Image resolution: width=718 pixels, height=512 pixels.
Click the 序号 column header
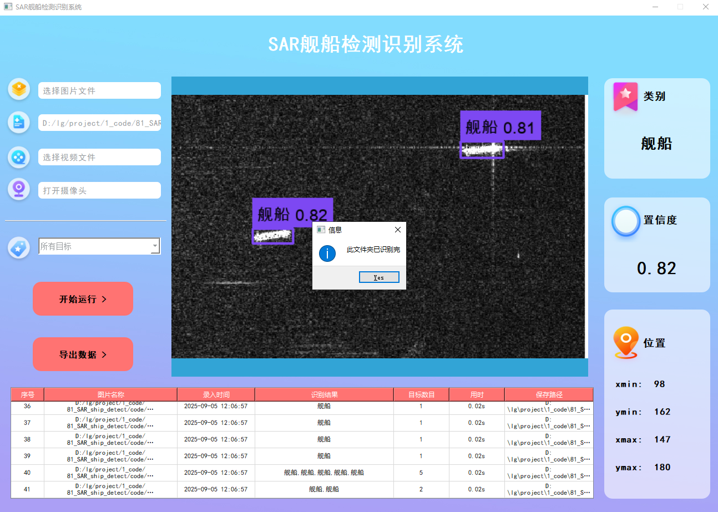(28, 394)
